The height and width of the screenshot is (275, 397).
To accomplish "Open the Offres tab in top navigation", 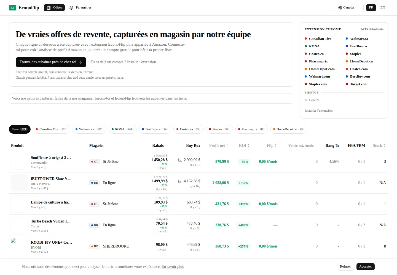I will click(54, 8).
